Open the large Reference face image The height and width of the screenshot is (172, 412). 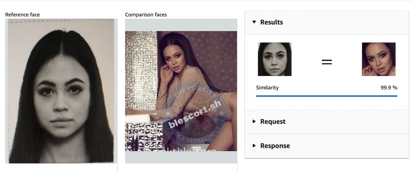click(61, 91)
